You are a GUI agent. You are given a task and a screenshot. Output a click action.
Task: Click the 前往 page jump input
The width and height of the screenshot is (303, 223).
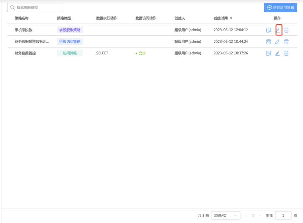coord(283,216)
